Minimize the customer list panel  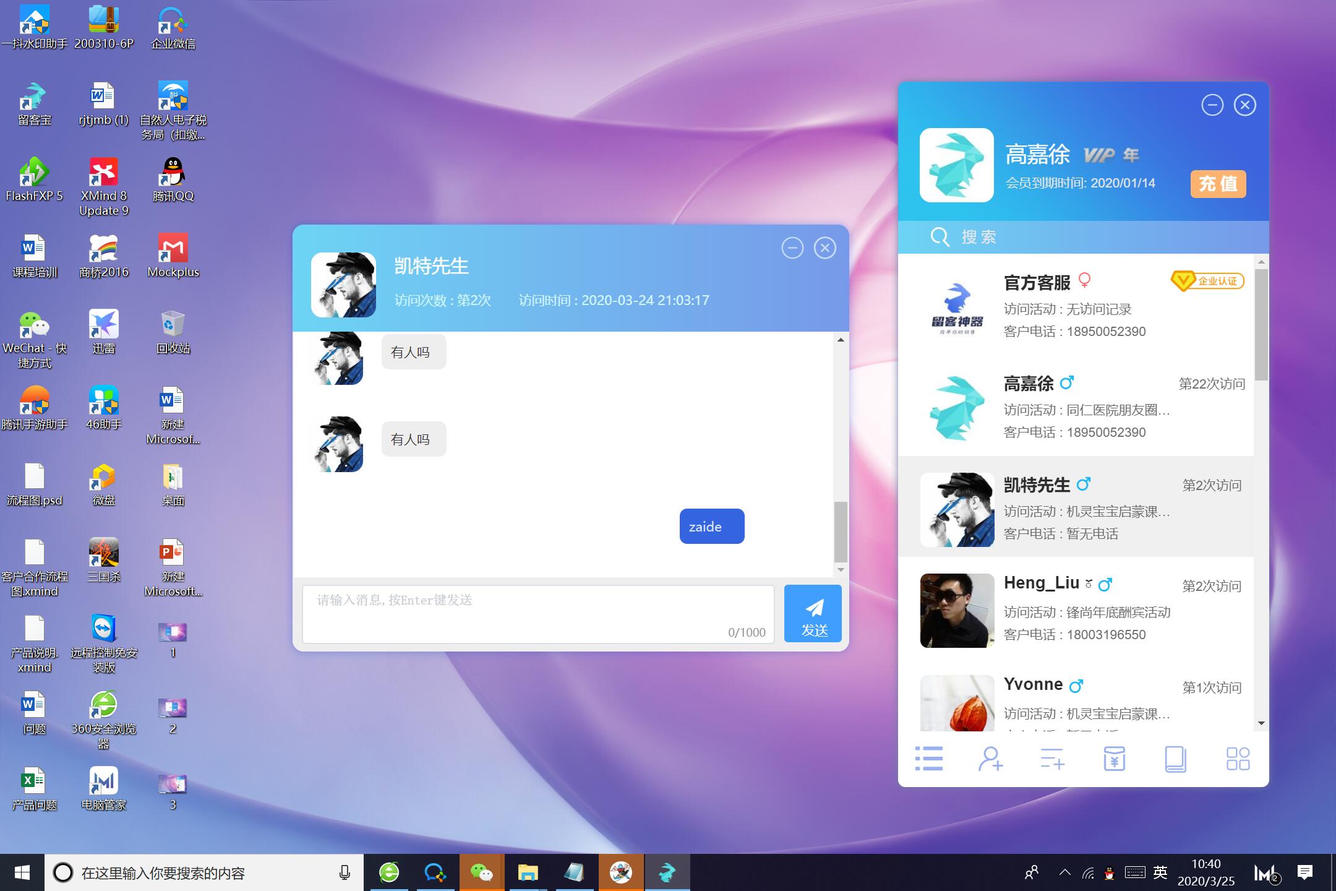(x=1212, y=105)
